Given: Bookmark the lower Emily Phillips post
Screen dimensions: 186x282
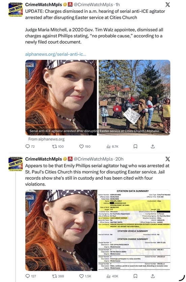Looking at the screenshot, I should pos(135,276).
